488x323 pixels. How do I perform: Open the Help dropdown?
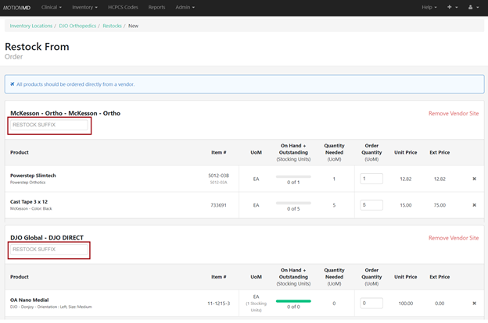431,7
